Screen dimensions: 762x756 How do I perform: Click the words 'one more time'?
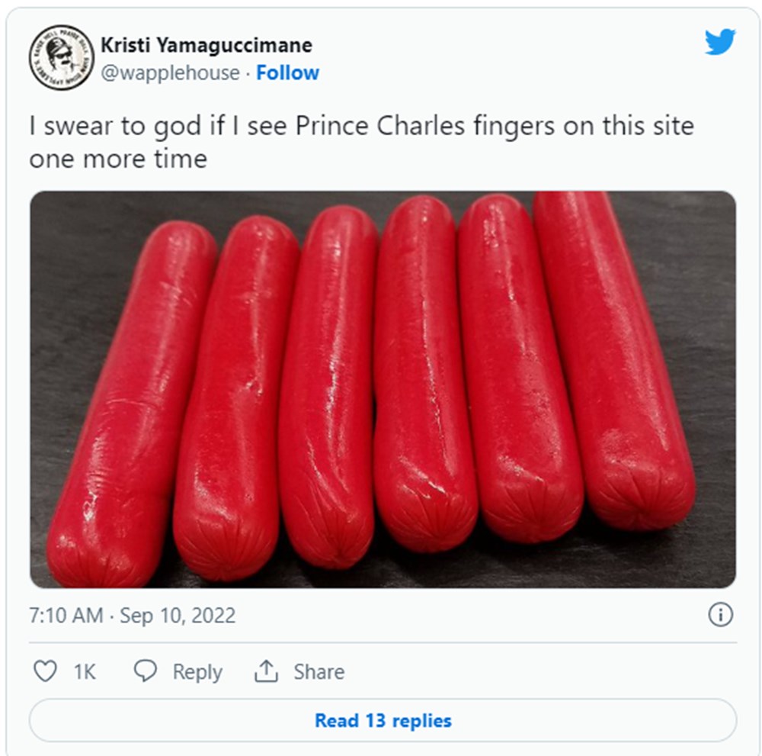(118, 159)
